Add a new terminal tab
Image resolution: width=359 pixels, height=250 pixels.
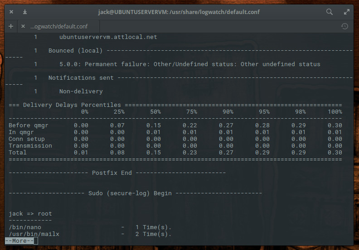(11, 26)
